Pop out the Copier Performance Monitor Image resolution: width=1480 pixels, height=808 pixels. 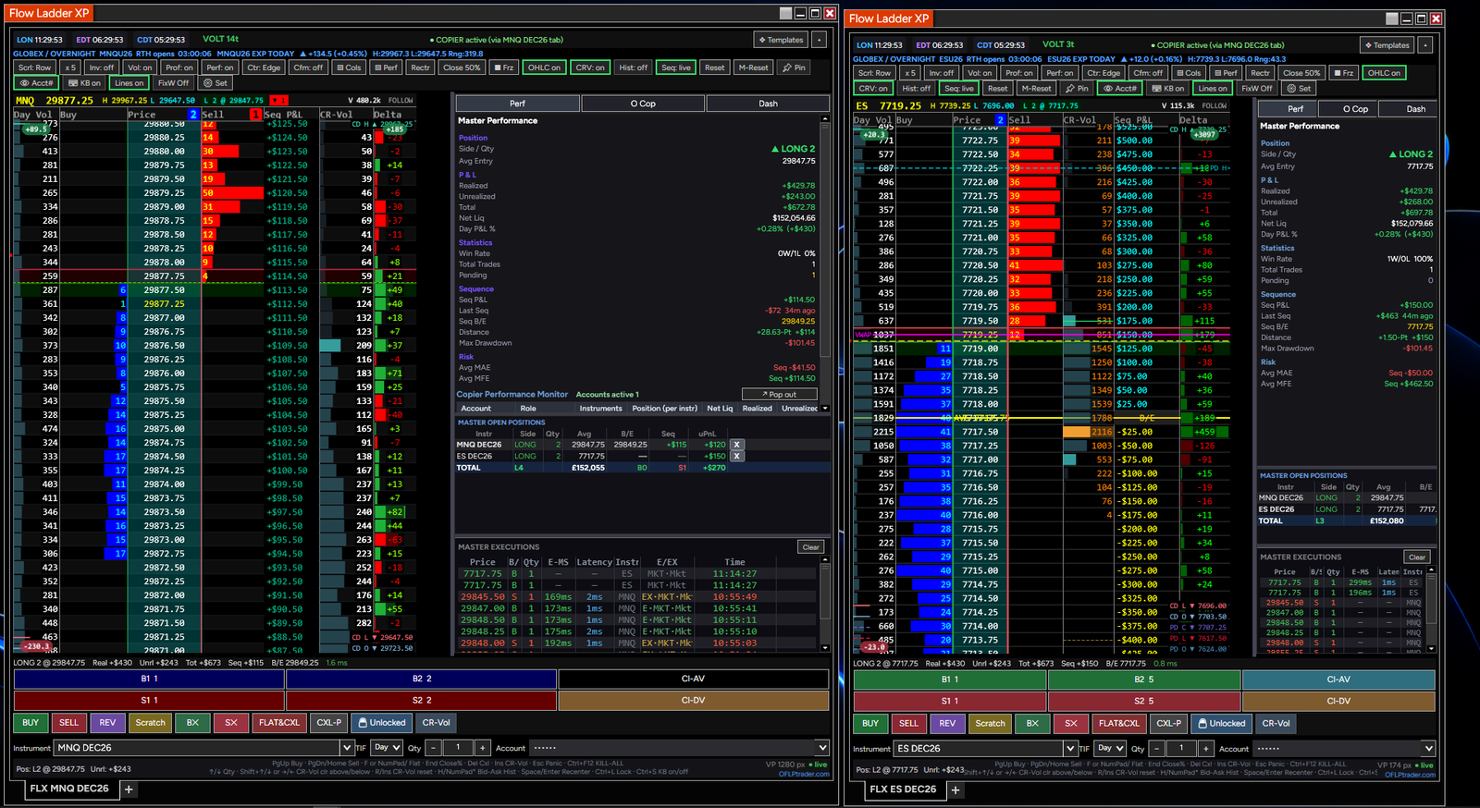[x=779, y=394]
